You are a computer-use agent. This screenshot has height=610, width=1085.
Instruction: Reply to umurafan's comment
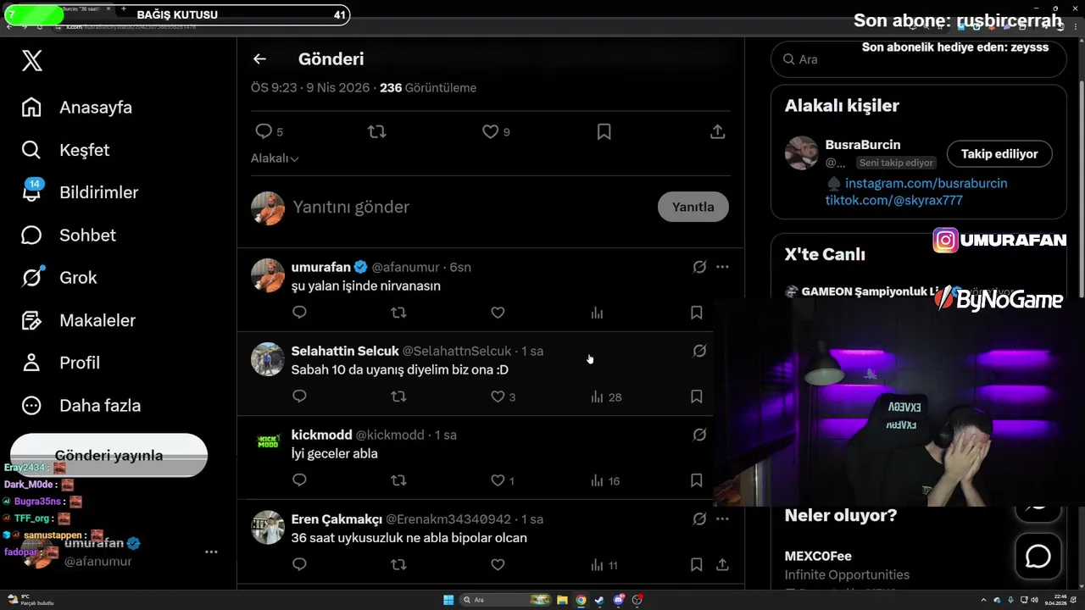click(x=299, y=313)
